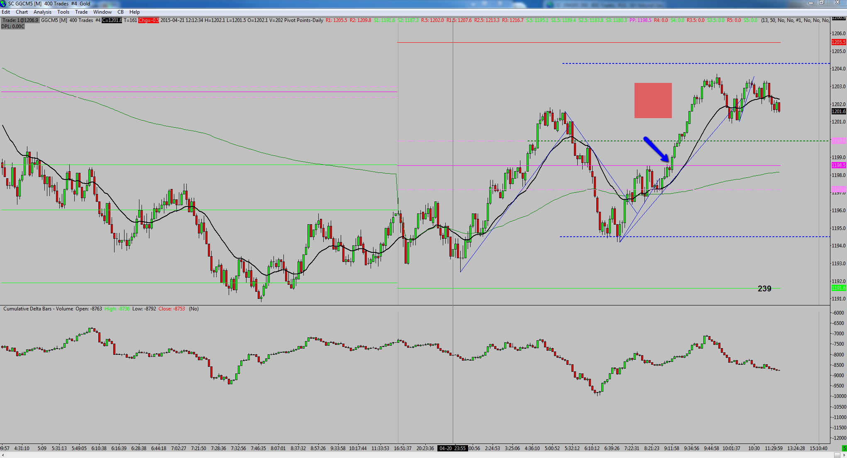
Task: Click the 'Pivot Points-Daily' study label
Action: (304, 20)
